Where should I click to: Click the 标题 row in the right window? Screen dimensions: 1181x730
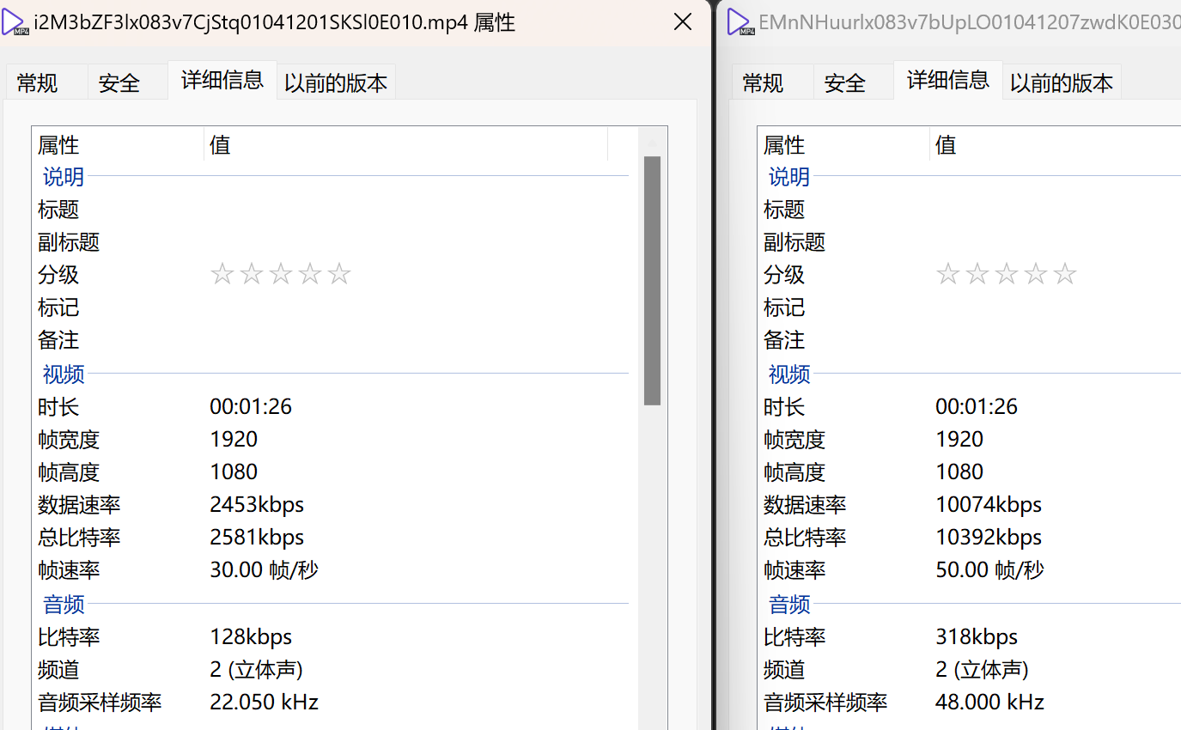(970, 210)
